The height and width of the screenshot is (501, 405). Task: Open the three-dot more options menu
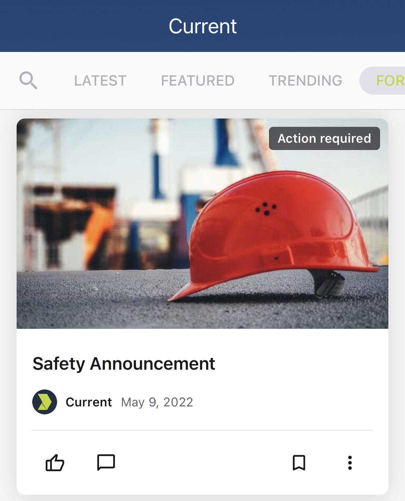tap(350, 463)
